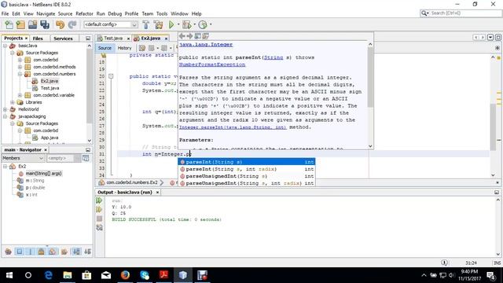Minimize the Projects window group
The height and width of the screenshot is (283, 503).
[88, 39]
